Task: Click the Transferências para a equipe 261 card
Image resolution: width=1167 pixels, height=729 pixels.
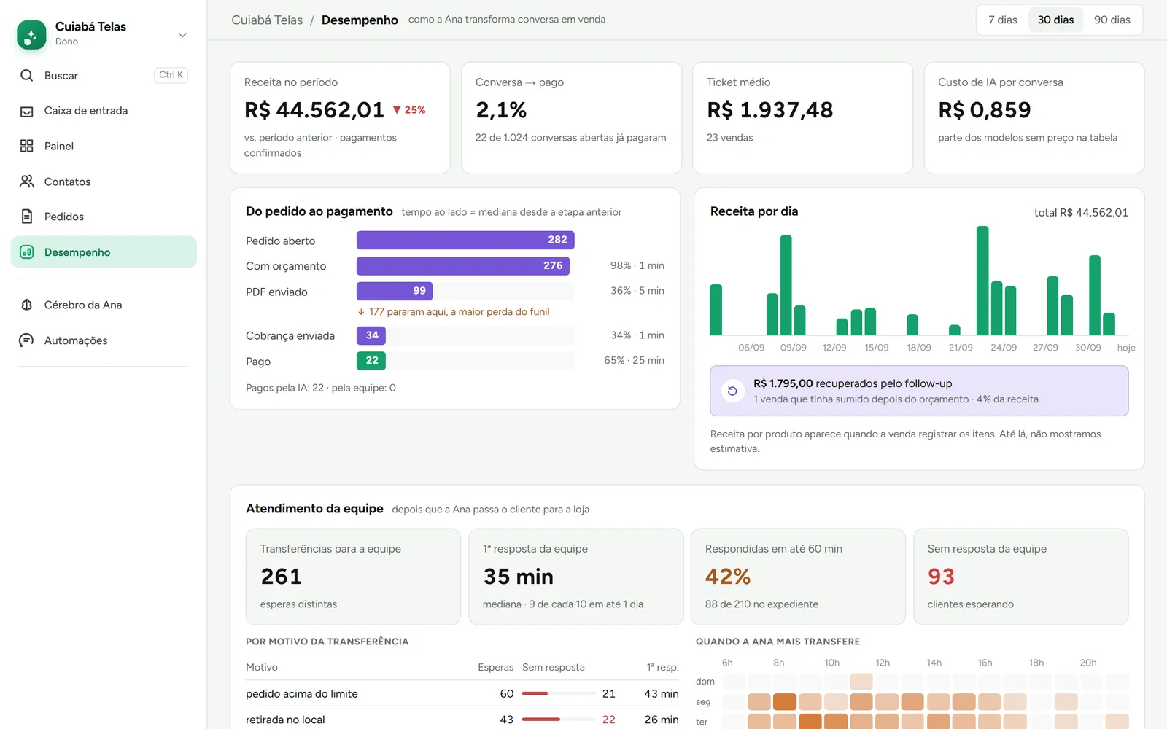Action: click(353, 577)
